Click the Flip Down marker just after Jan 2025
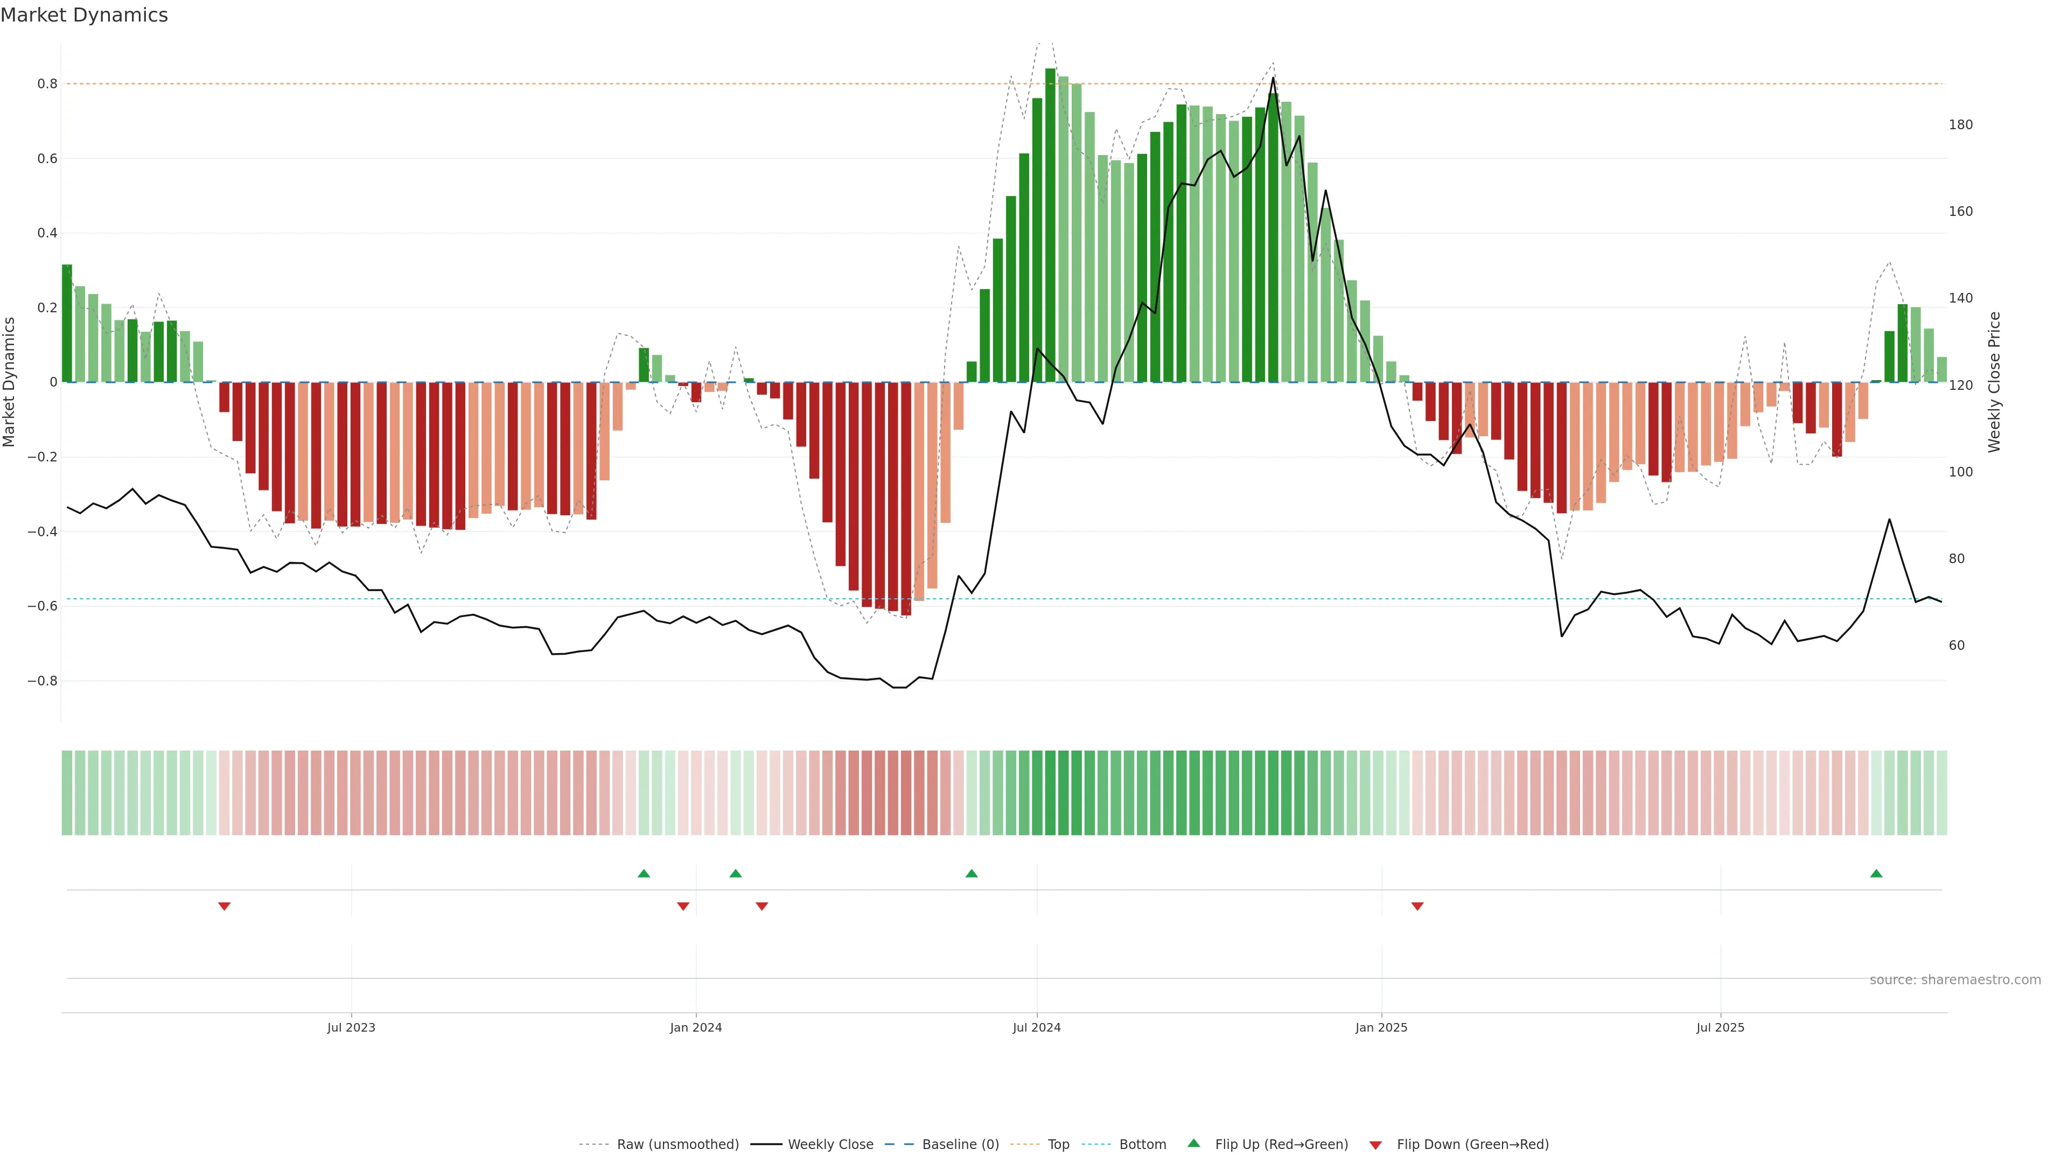This screenshot has width=2068, height=1163. click(x=1417, y=906)
